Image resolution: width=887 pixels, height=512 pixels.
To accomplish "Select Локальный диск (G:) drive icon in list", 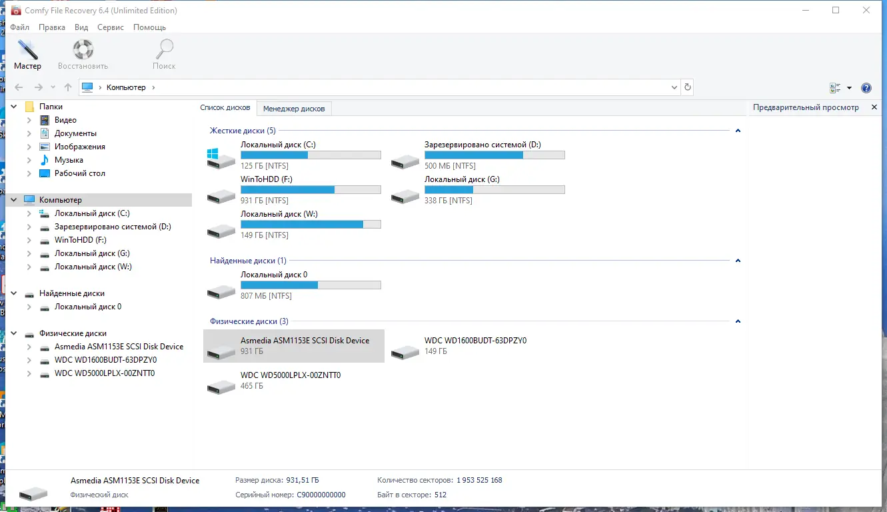I will tap(405, 195).
